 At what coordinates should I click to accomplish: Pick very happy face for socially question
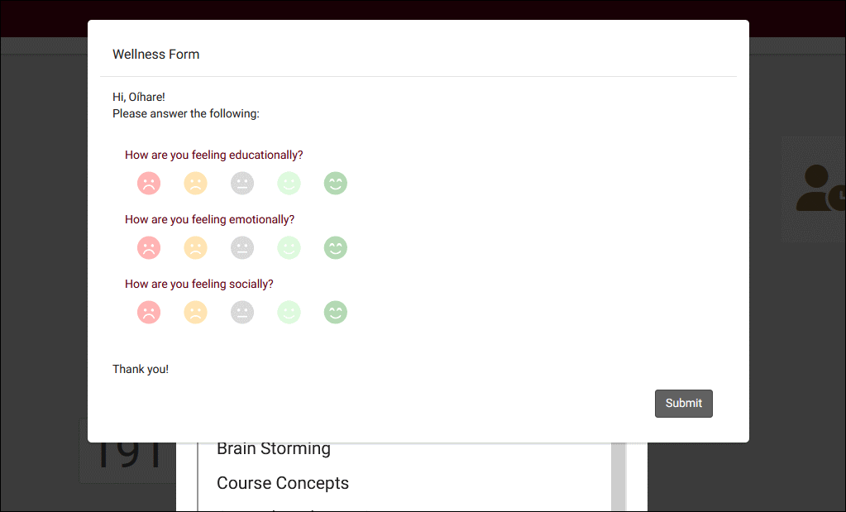pyautogui.click(x=335, y=313)
